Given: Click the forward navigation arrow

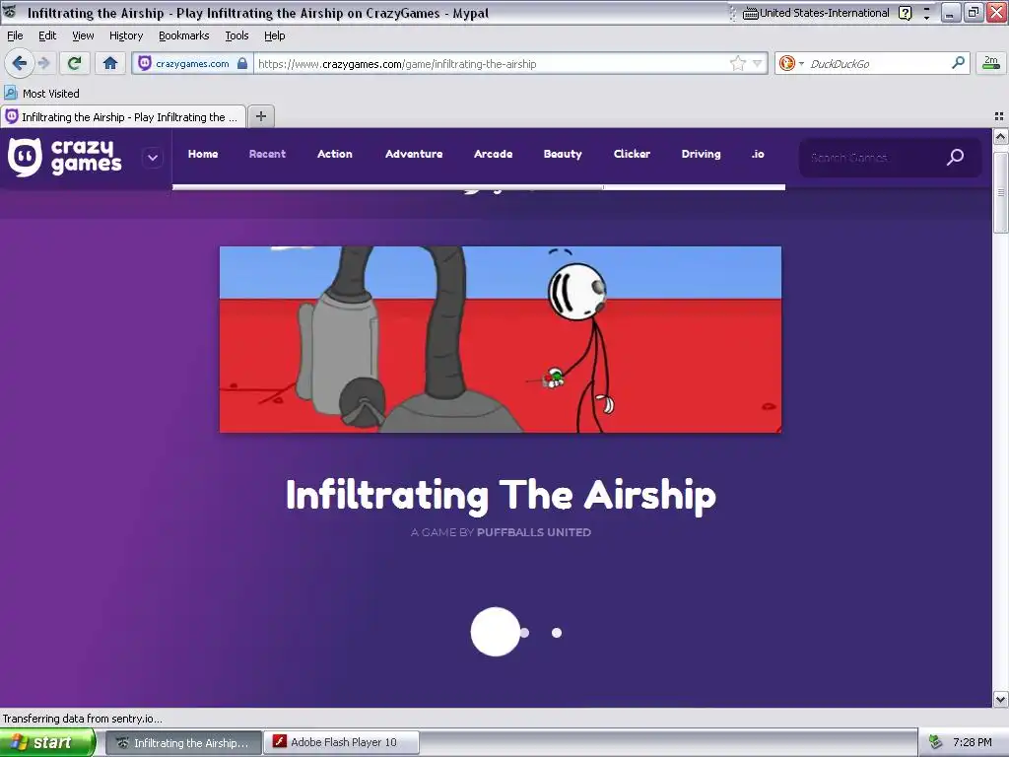Looking at the screenshot, I should [43, 63].
